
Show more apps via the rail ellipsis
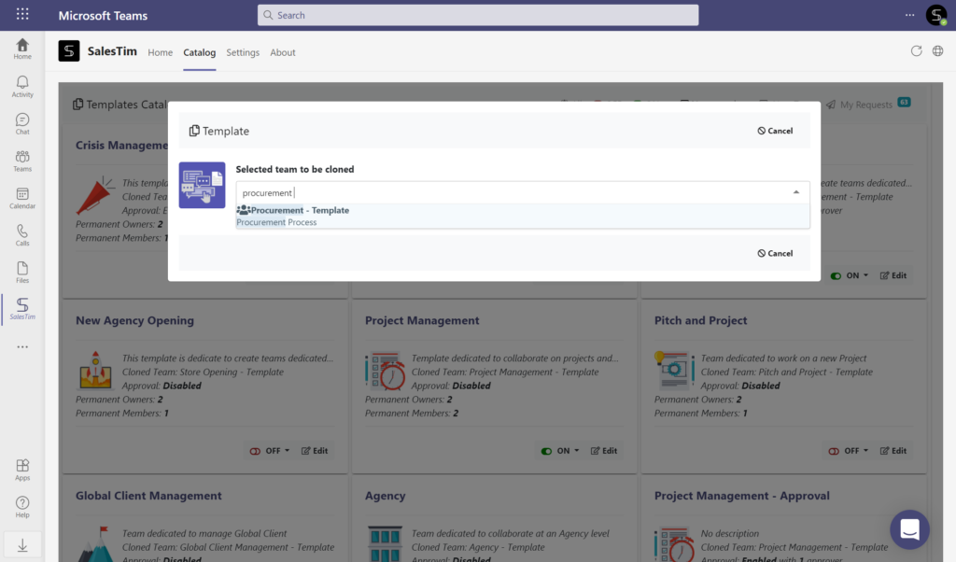pos(22,347)
